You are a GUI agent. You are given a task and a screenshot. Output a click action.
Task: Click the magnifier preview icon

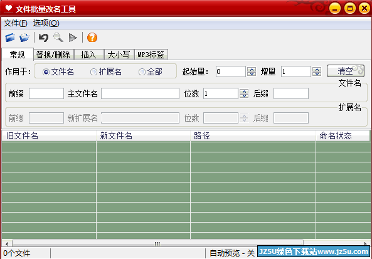[58, 38]
